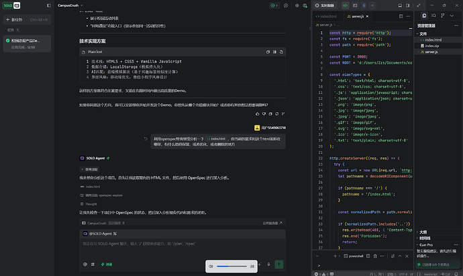Click the blue panel icon in top bar
Image resolution: width=463 pixels, height=276 pixels.
(x=364, y=5)
